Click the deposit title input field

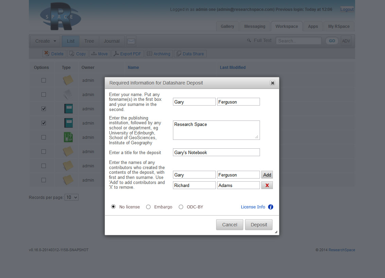pos(216,152)
